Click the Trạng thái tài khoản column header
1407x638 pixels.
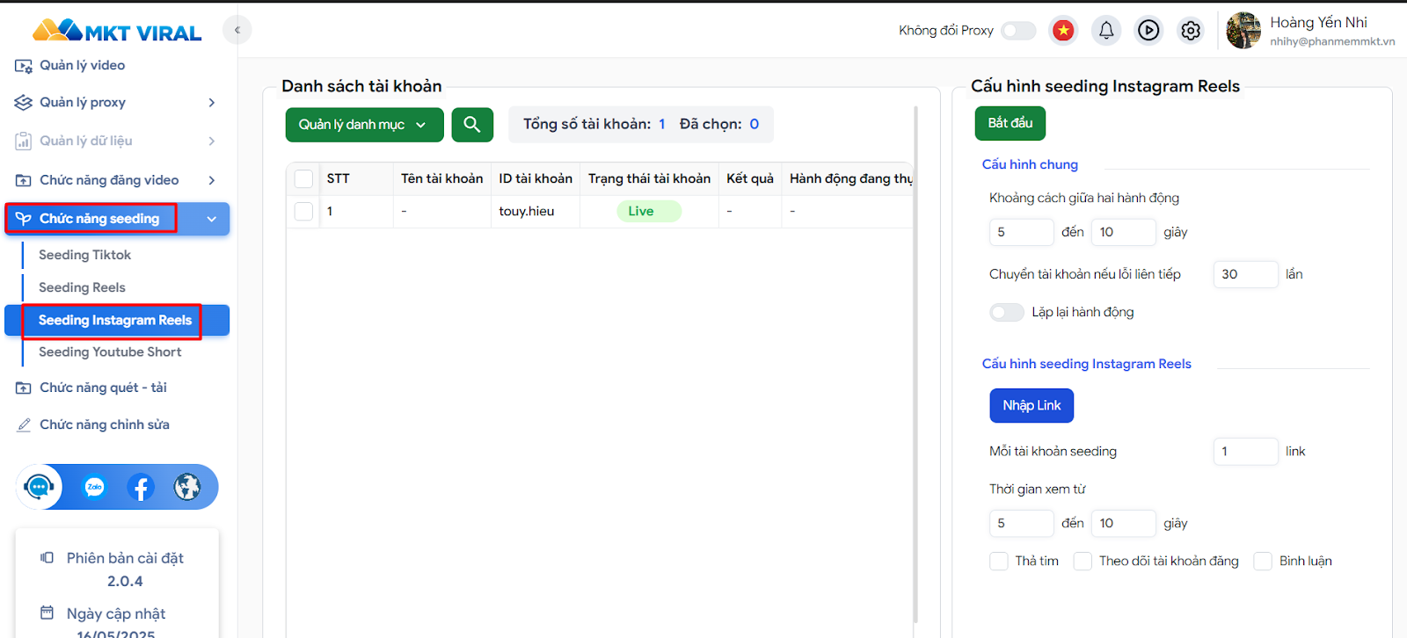649,179
